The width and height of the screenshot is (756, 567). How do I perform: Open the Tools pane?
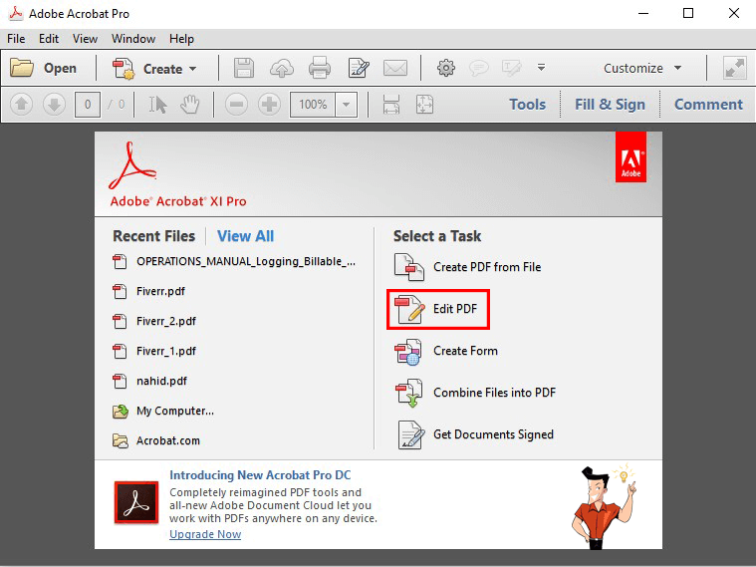(x=527, y=105)
